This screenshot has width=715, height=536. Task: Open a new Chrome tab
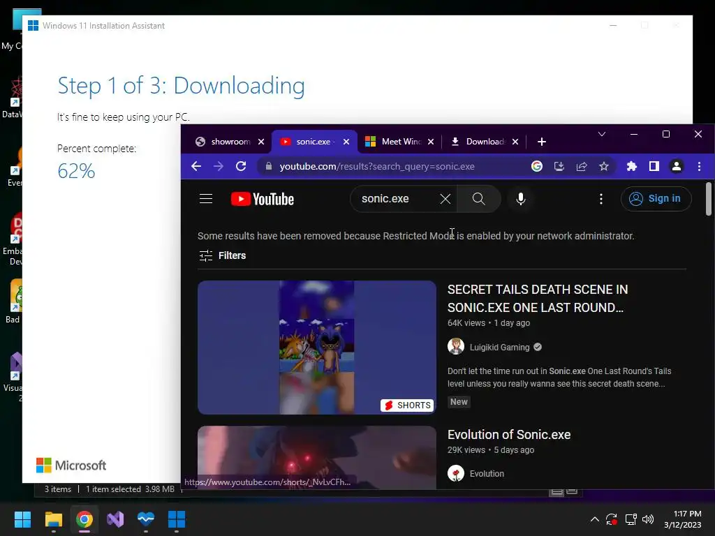542,142
